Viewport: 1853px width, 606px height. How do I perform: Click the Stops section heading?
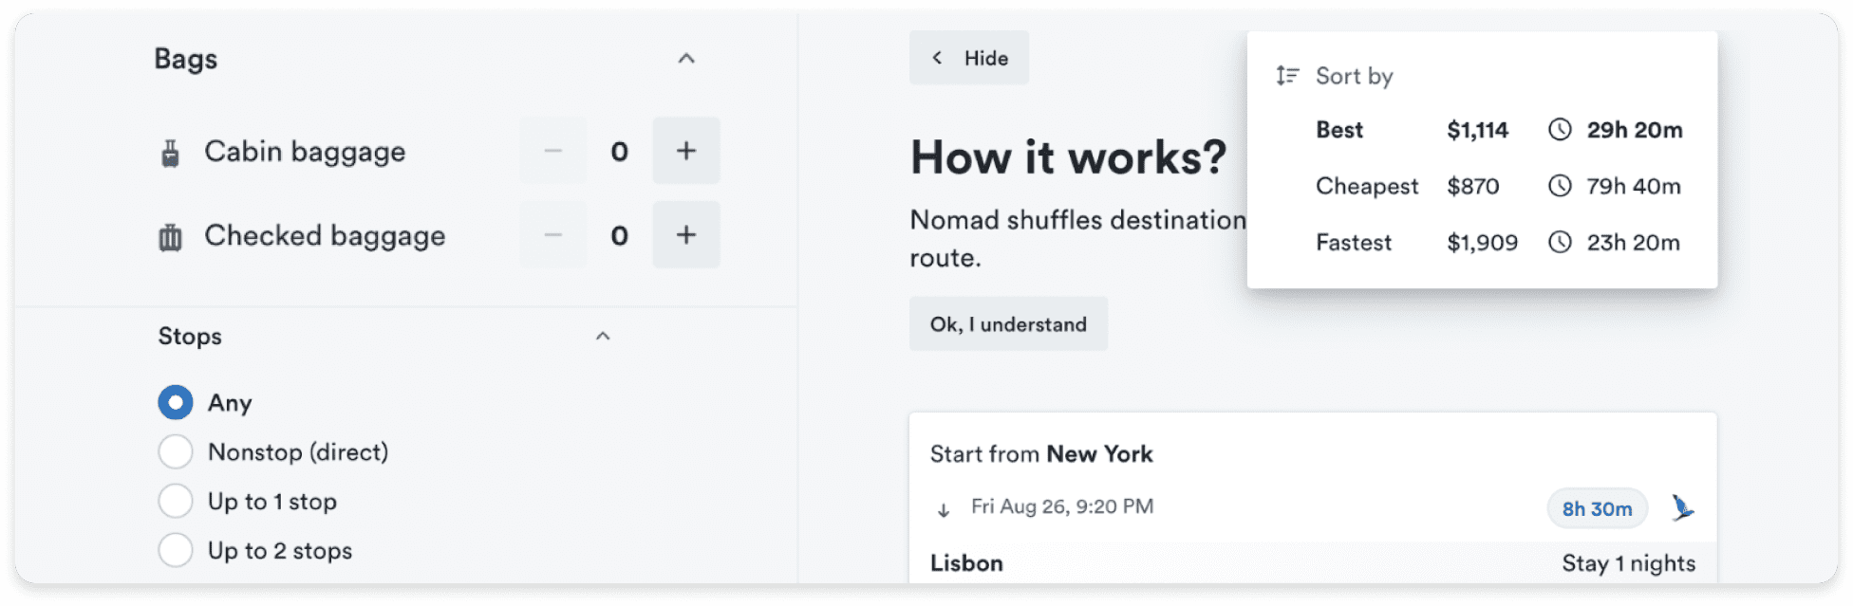190,337
